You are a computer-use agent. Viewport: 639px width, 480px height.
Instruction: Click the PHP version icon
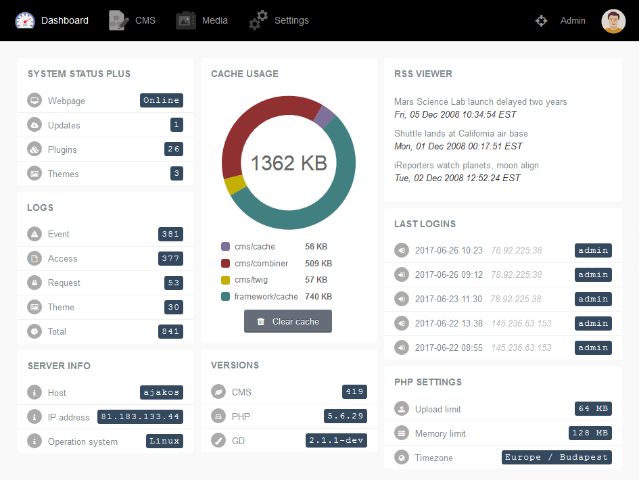click(218, 416)
